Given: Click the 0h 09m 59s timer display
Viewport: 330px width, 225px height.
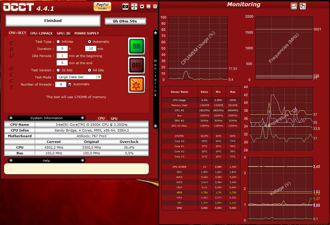Looking at the screenshot, I should click(125, 21).
